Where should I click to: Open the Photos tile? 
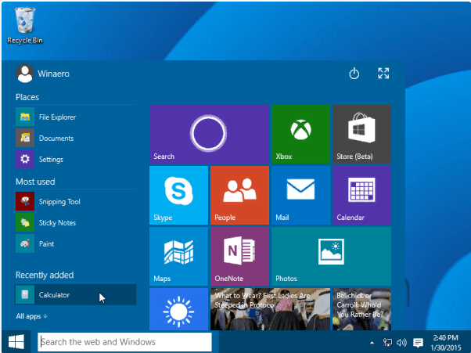331,256
